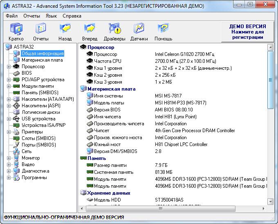
Task: Open the Датчики sensors toolbar icon
Action: click(139, 28)
